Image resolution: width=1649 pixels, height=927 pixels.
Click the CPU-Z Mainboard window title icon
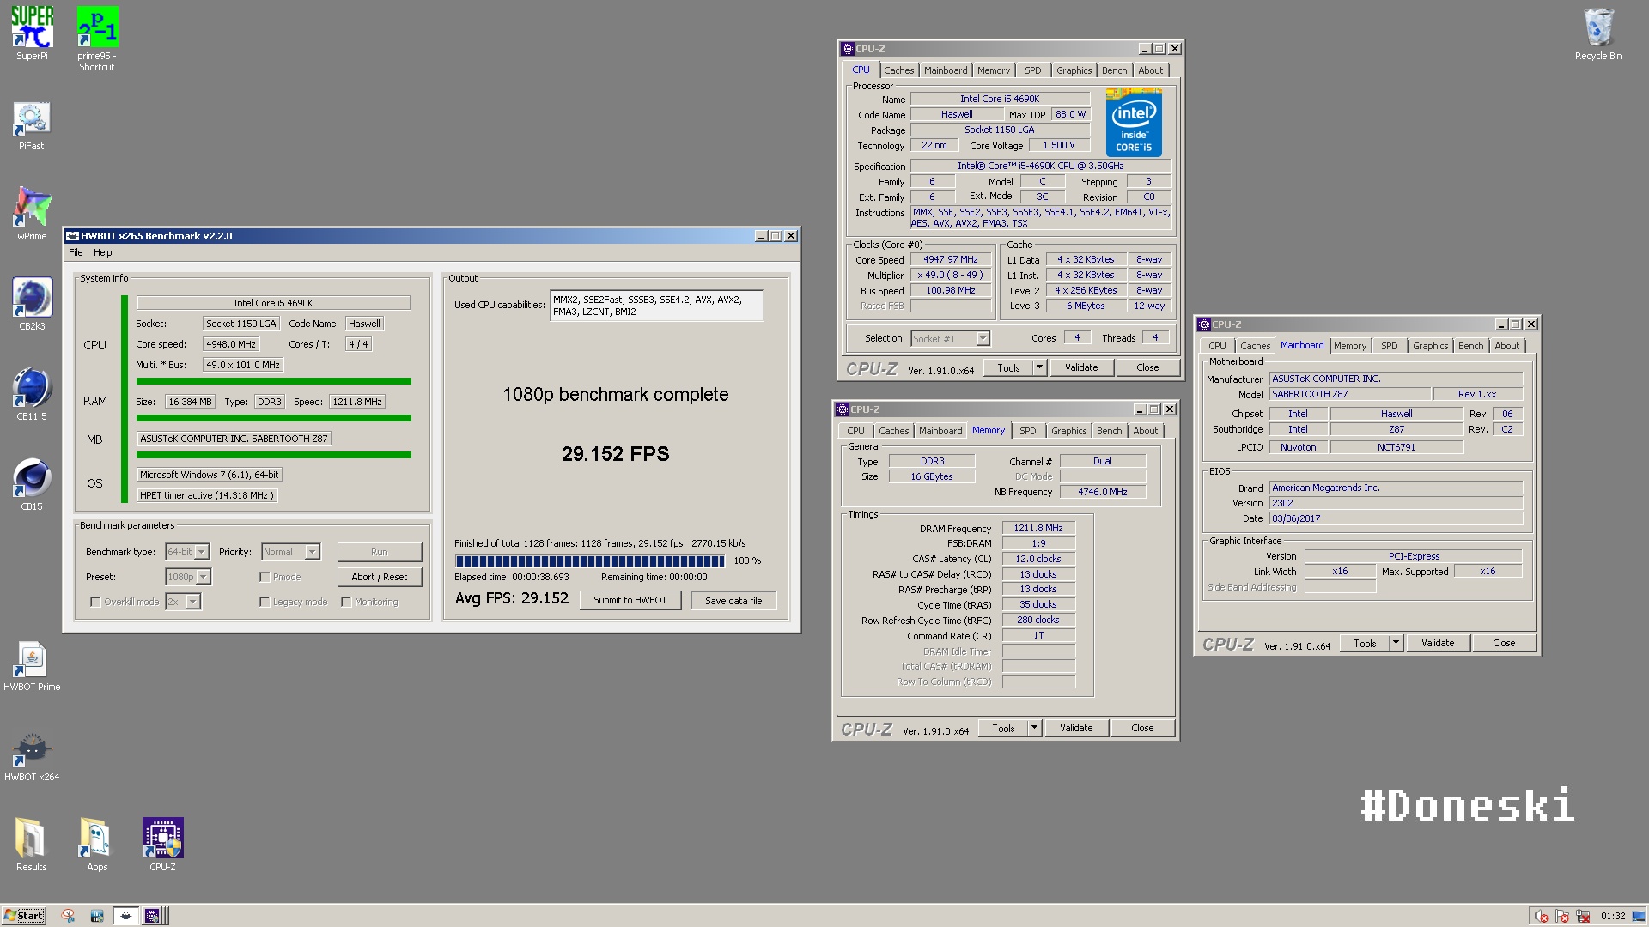coord(1204,324)
